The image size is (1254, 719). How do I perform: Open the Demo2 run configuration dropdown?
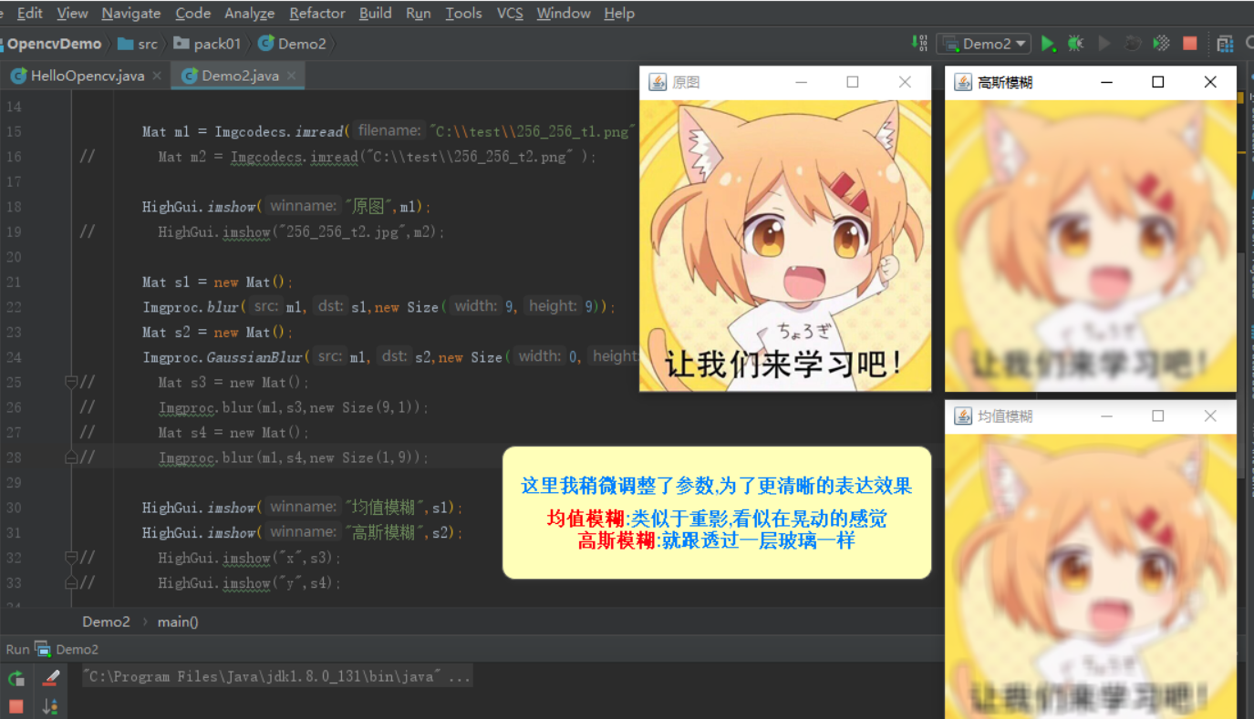(985, 43)
